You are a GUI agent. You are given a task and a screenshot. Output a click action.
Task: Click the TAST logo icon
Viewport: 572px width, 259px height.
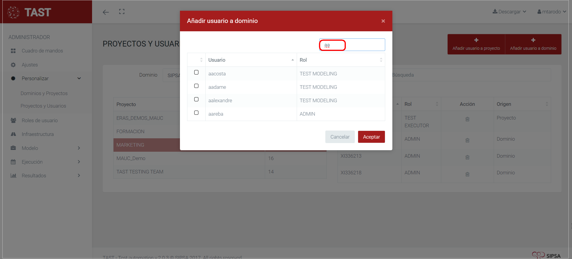tap(13, 12)
